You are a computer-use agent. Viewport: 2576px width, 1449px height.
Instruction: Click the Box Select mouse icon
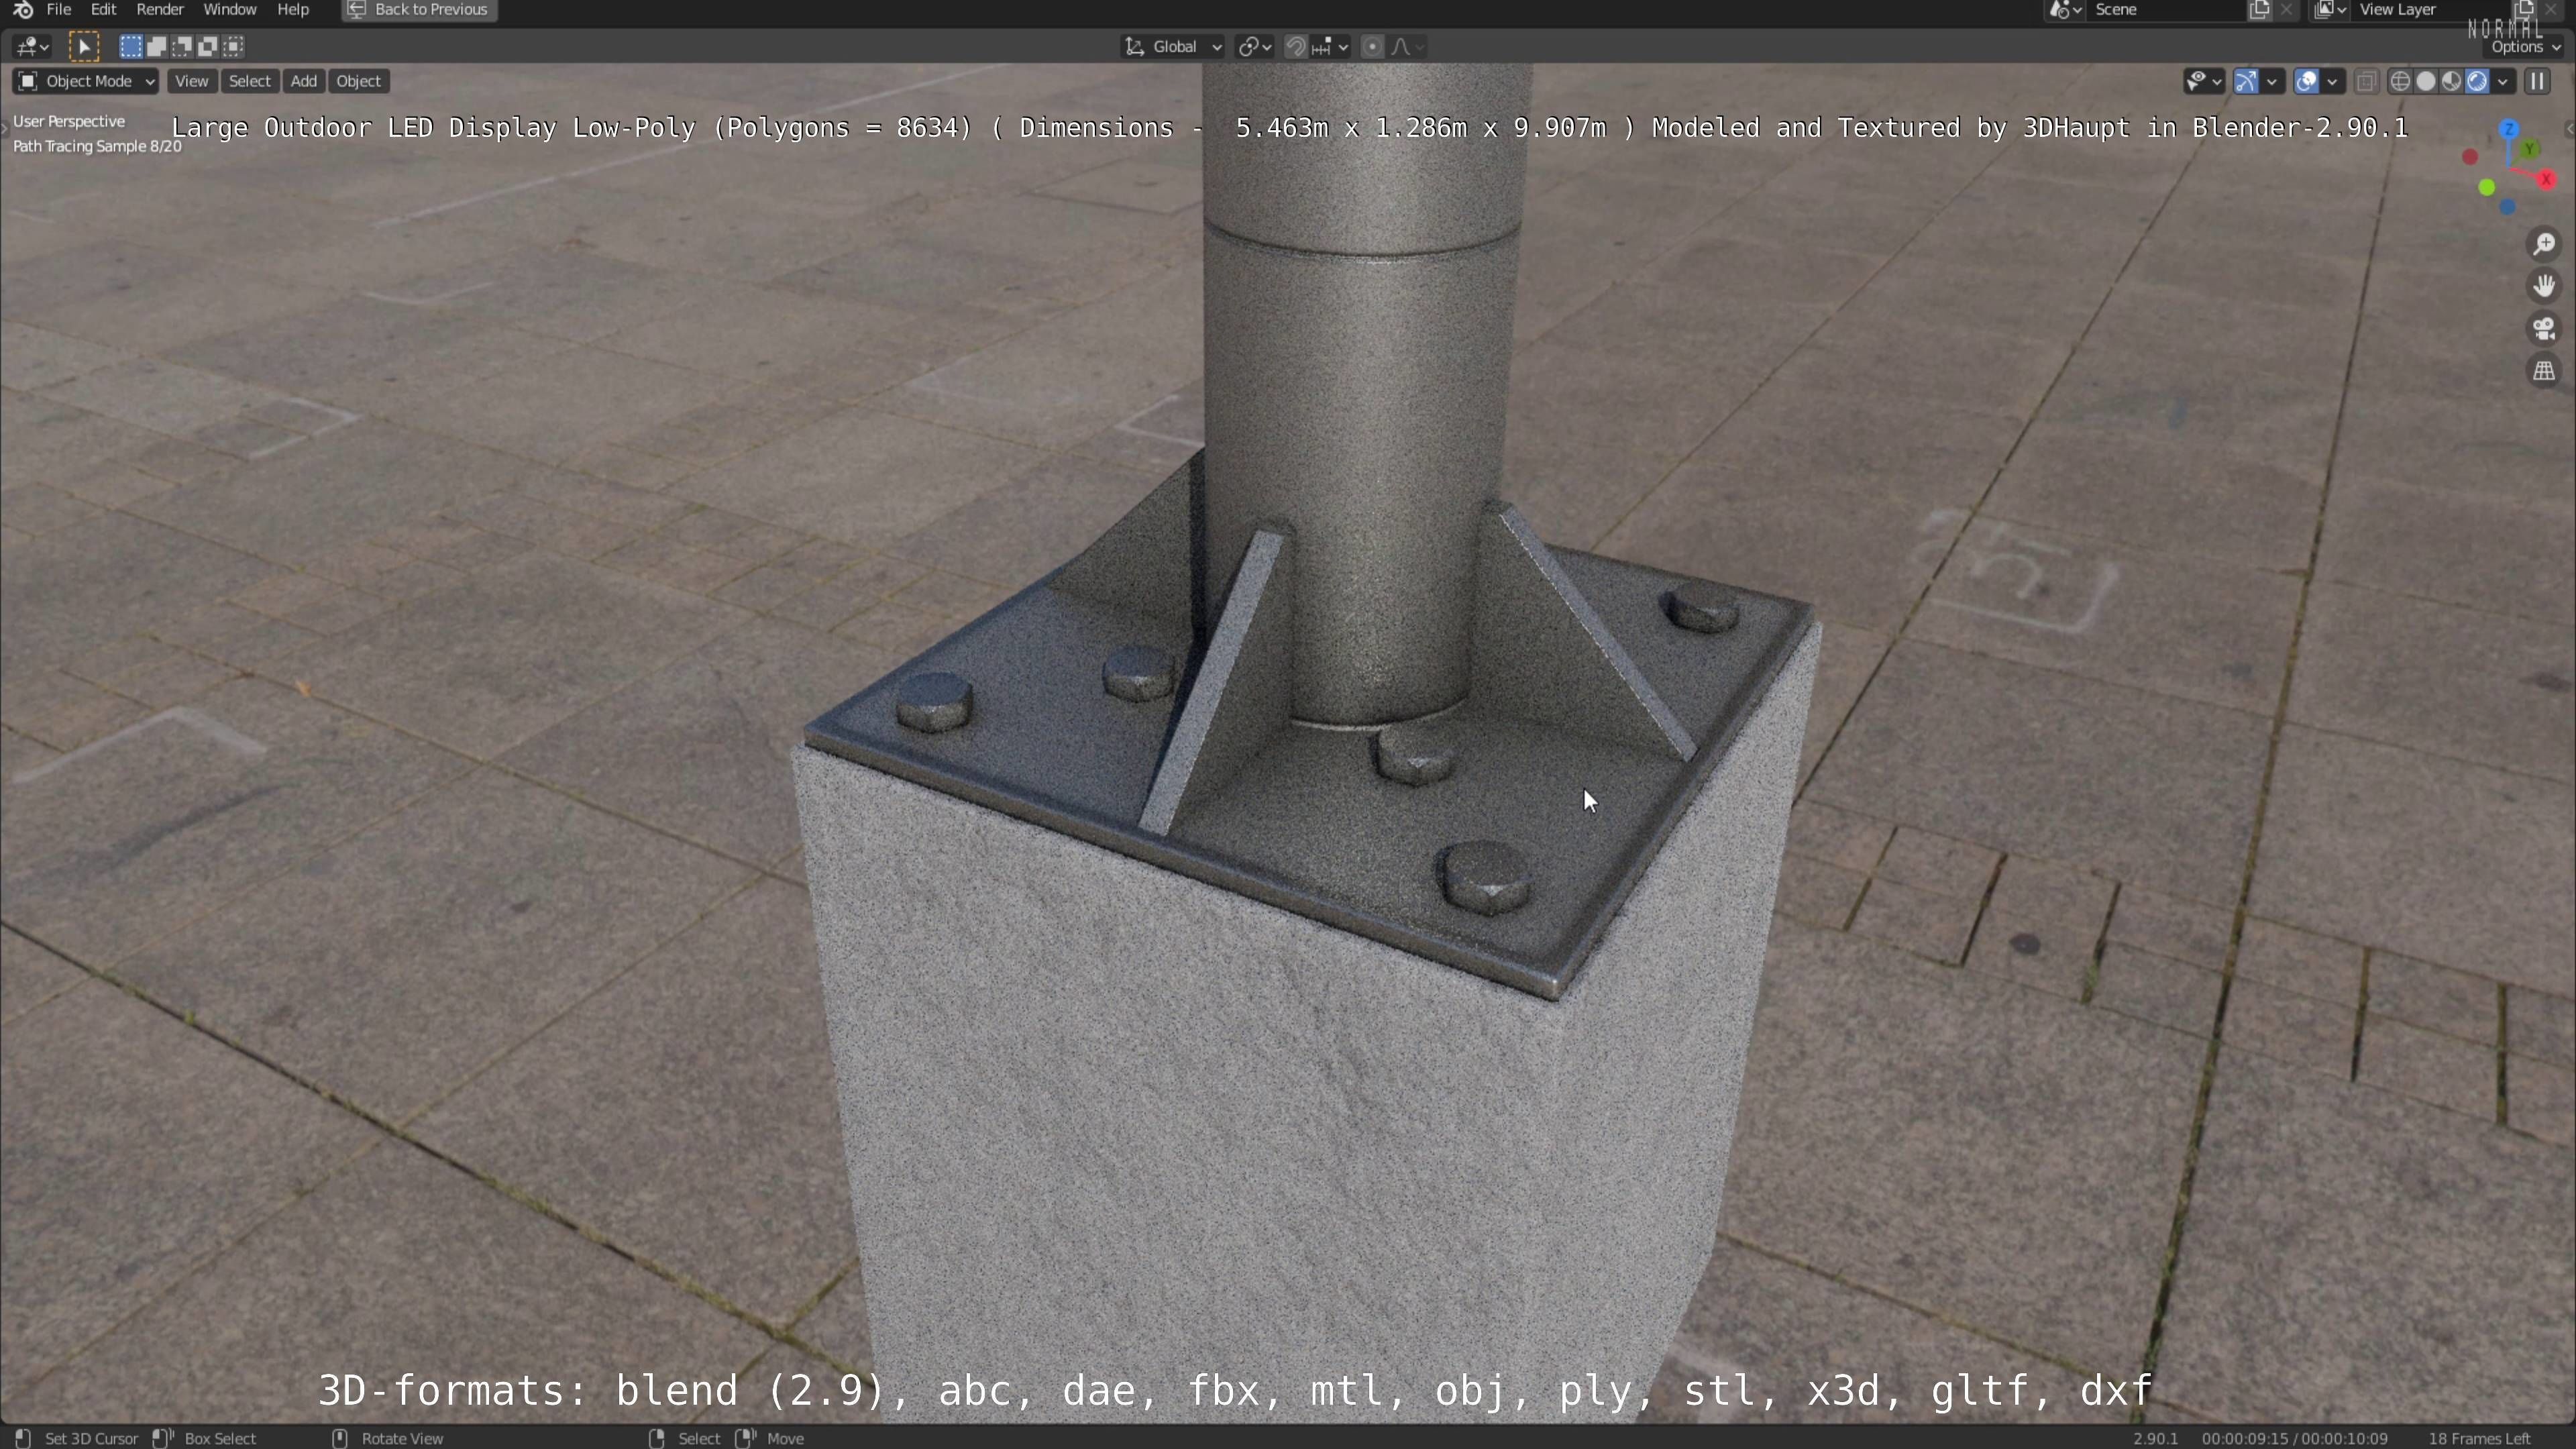coord(163,1438)
